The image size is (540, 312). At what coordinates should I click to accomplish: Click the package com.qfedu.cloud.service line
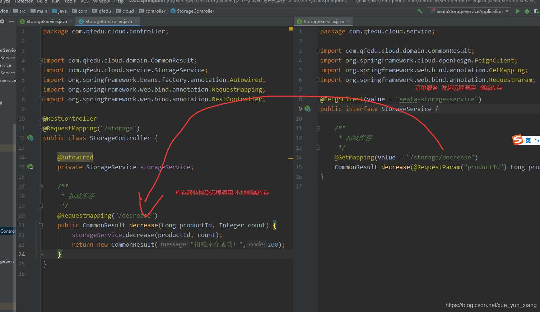pyautogui.click(x=377, y=31)
